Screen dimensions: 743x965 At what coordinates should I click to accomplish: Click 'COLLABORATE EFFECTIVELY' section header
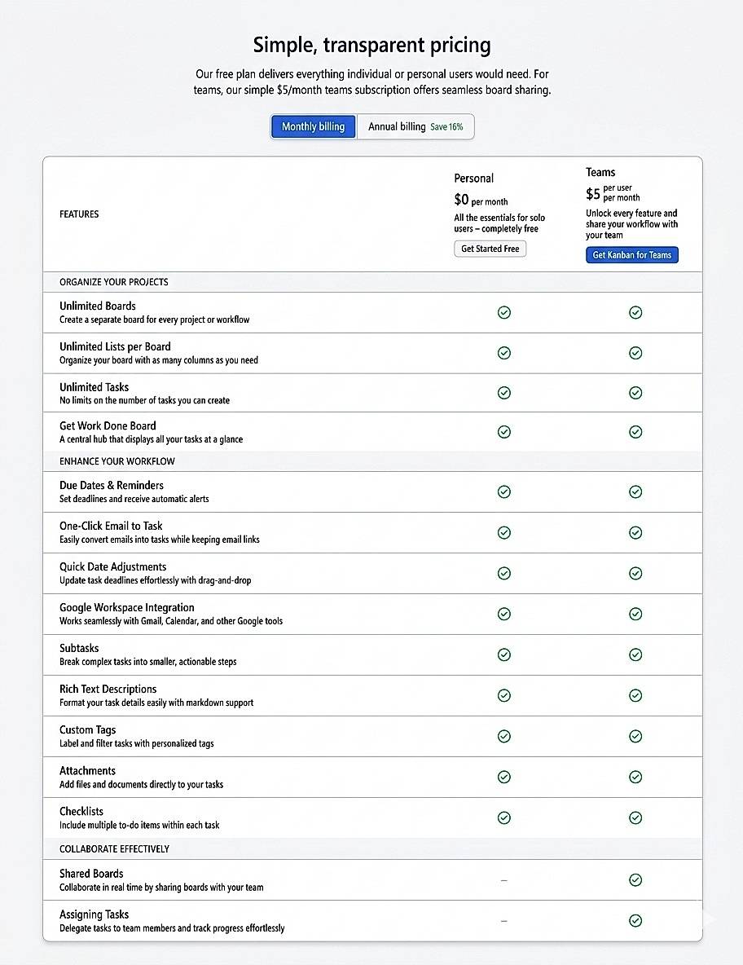click(x=114, y=848)
